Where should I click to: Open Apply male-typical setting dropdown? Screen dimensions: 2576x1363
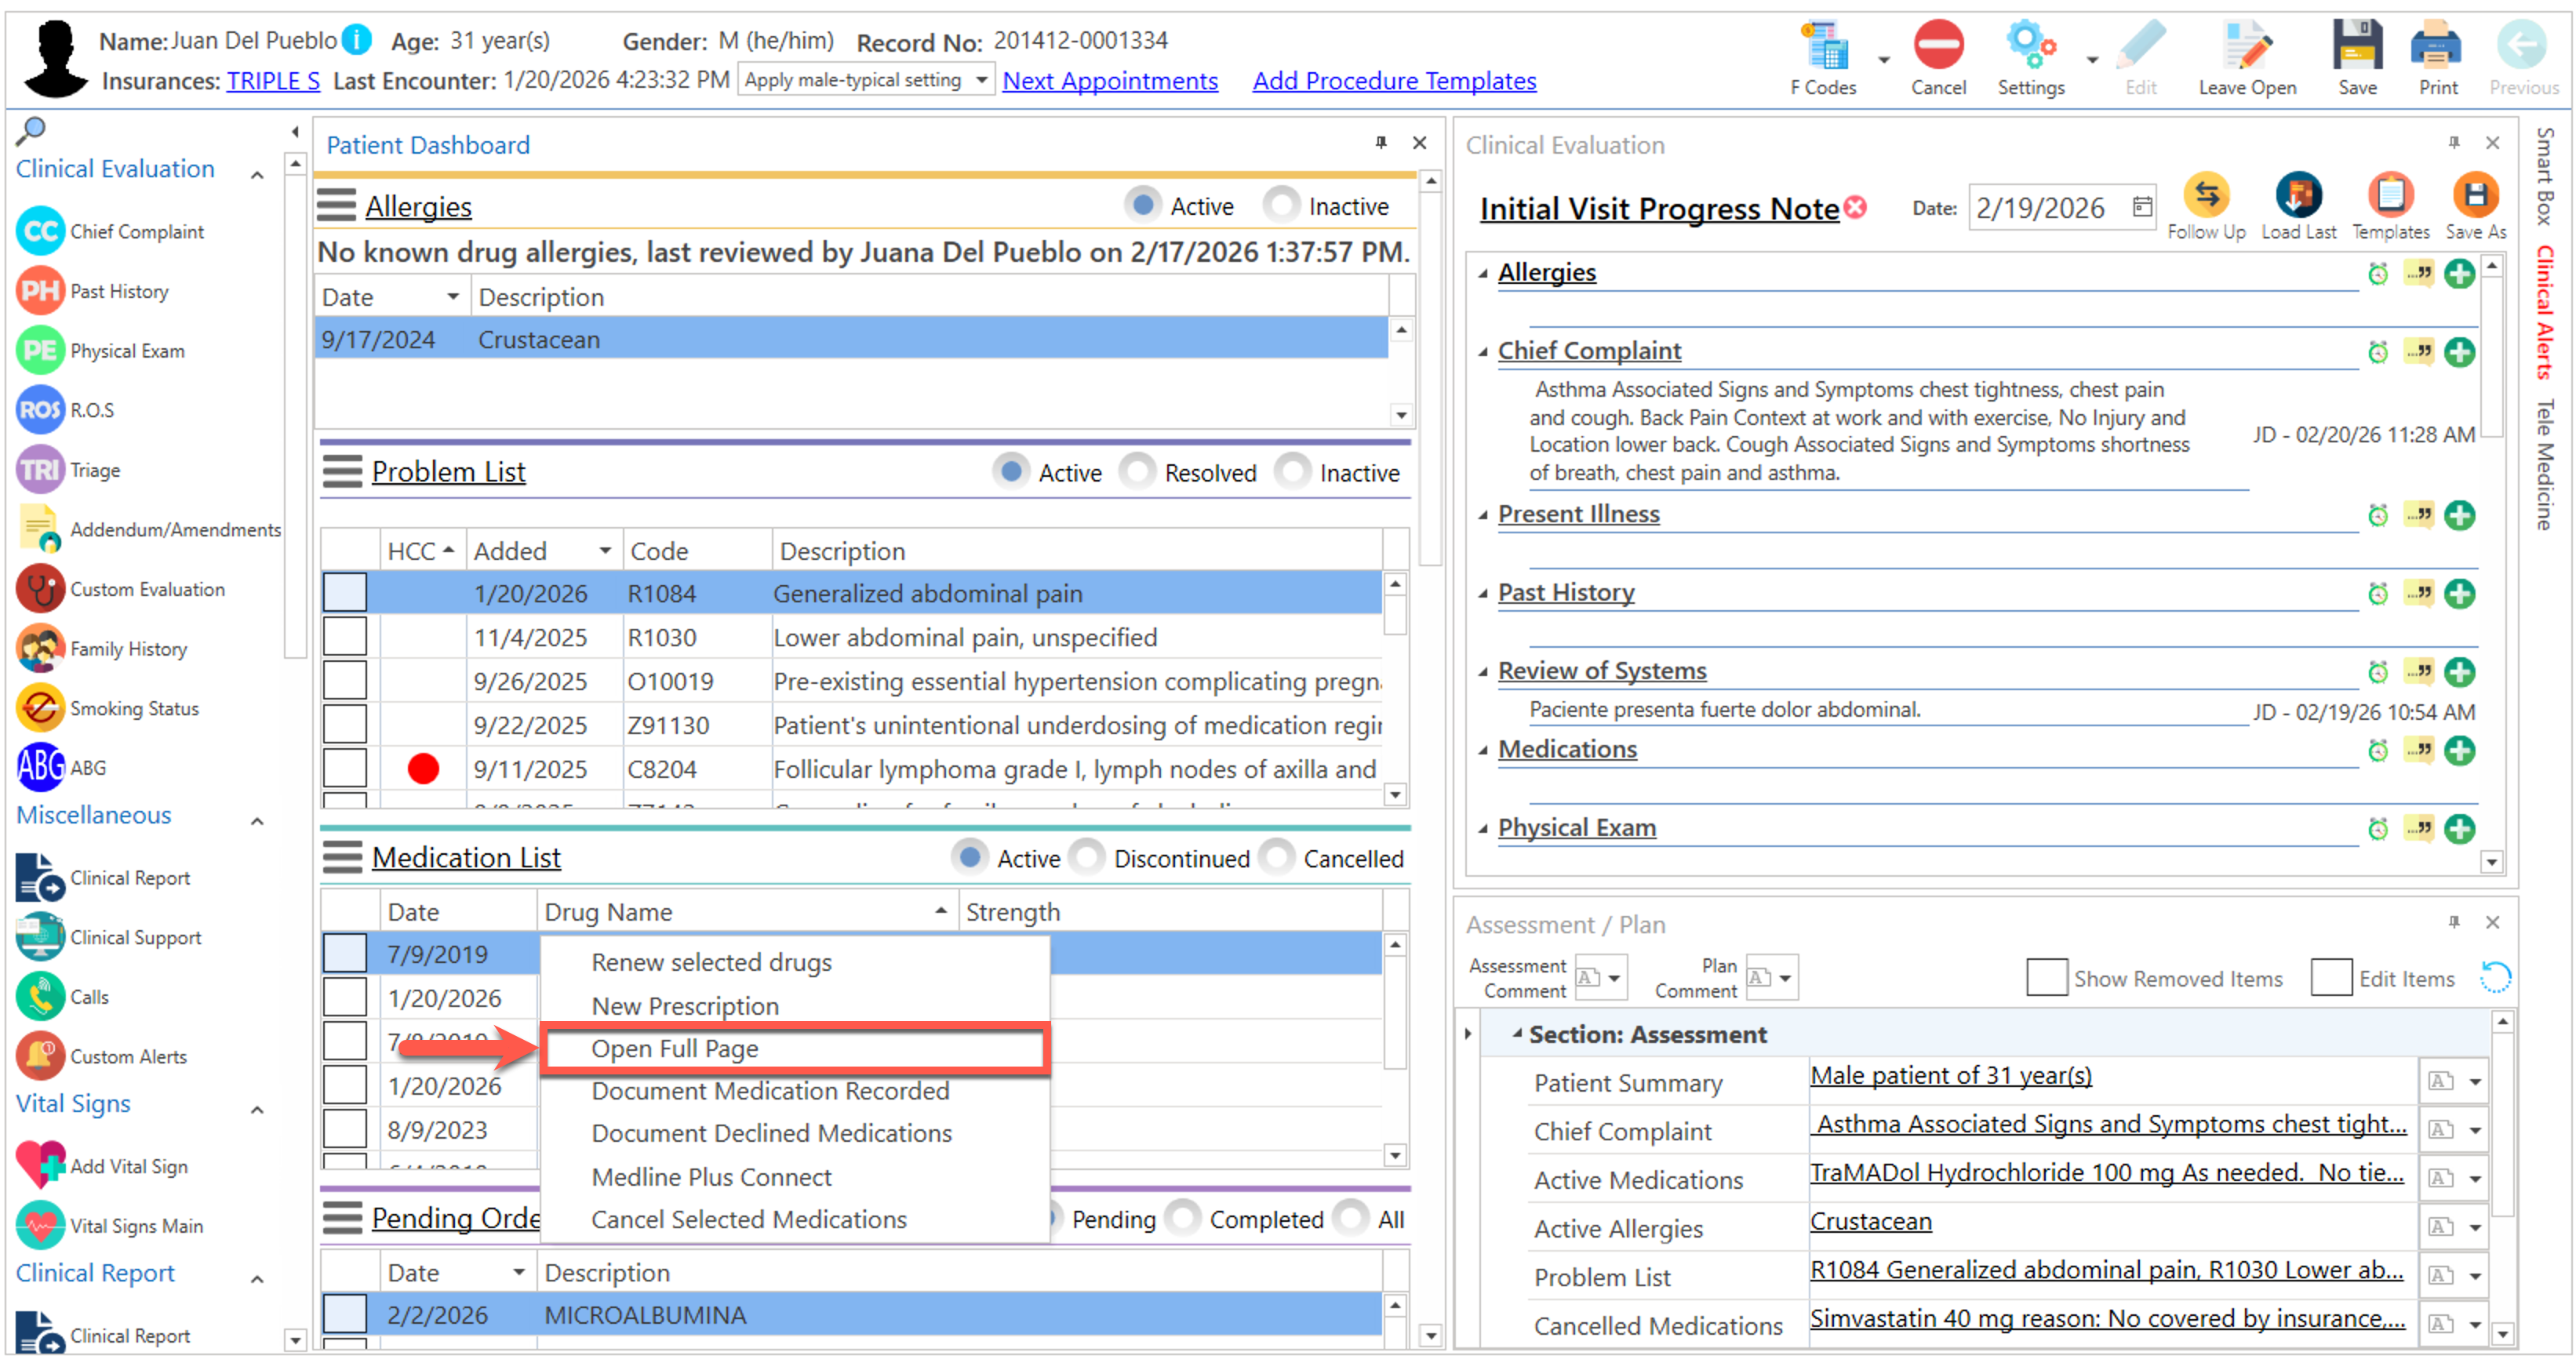tap(981, 80)
